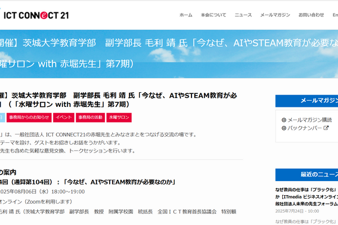Image resolution: width=338 pixels, height=225 pixels.
Task: Click the subheading 今なぜ、AIやSTEAM教育が必要なのか
Action: pos(87,182)
